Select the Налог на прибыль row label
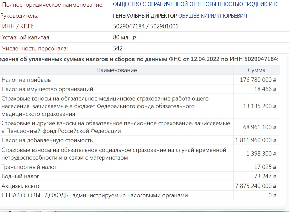This screenshot has width=289, height=212. [x=26, y=80]
